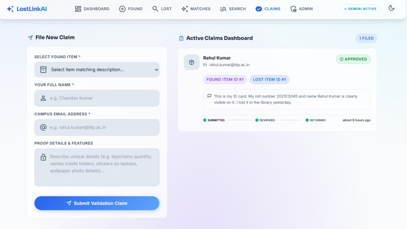This screenshot has width=407, height=229.
Task: Click the Reviewed progress step dot
Action: coord(257,120)
